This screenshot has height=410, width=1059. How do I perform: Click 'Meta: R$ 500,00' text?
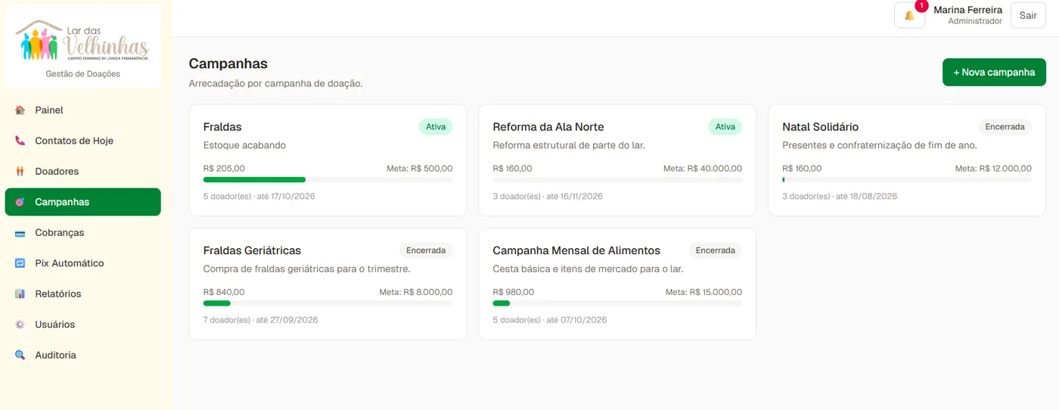tap(420, 169)
